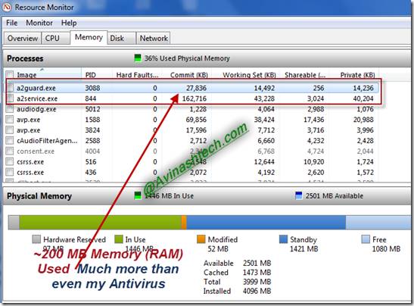The width and height of the screenshot is (414, 306).
Task: Click the light blue Free legend swatch
Action: pos(366,239)
